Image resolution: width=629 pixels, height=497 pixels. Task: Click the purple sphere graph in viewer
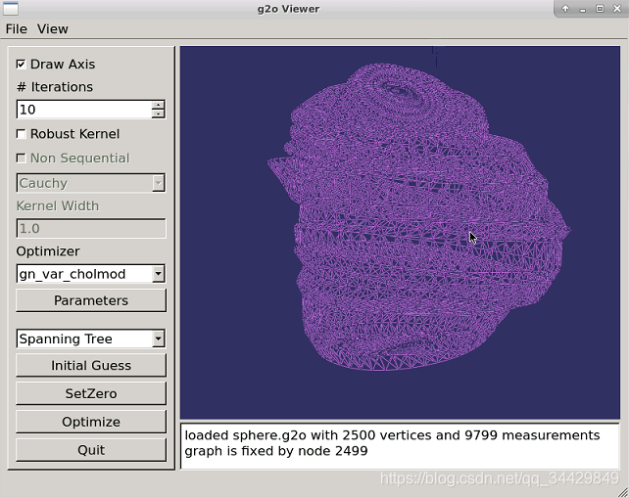coord(419,218)
